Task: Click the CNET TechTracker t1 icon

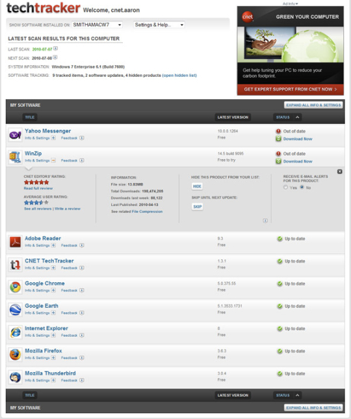Action: tap(15, 265)
